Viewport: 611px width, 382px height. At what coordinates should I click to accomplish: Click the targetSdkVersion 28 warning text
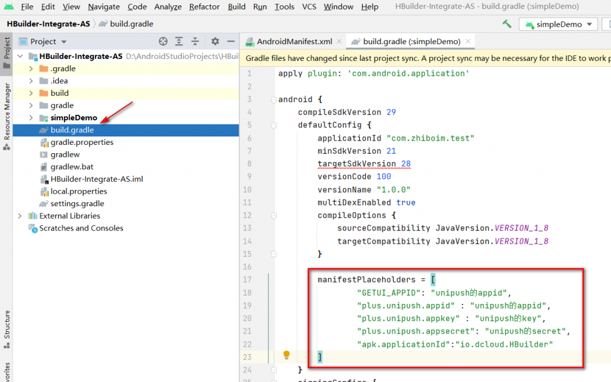(x=364, y=164)
